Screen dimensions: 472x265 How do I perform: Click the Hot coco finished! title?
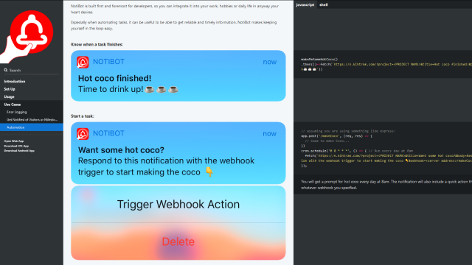[x=114, y=79]
